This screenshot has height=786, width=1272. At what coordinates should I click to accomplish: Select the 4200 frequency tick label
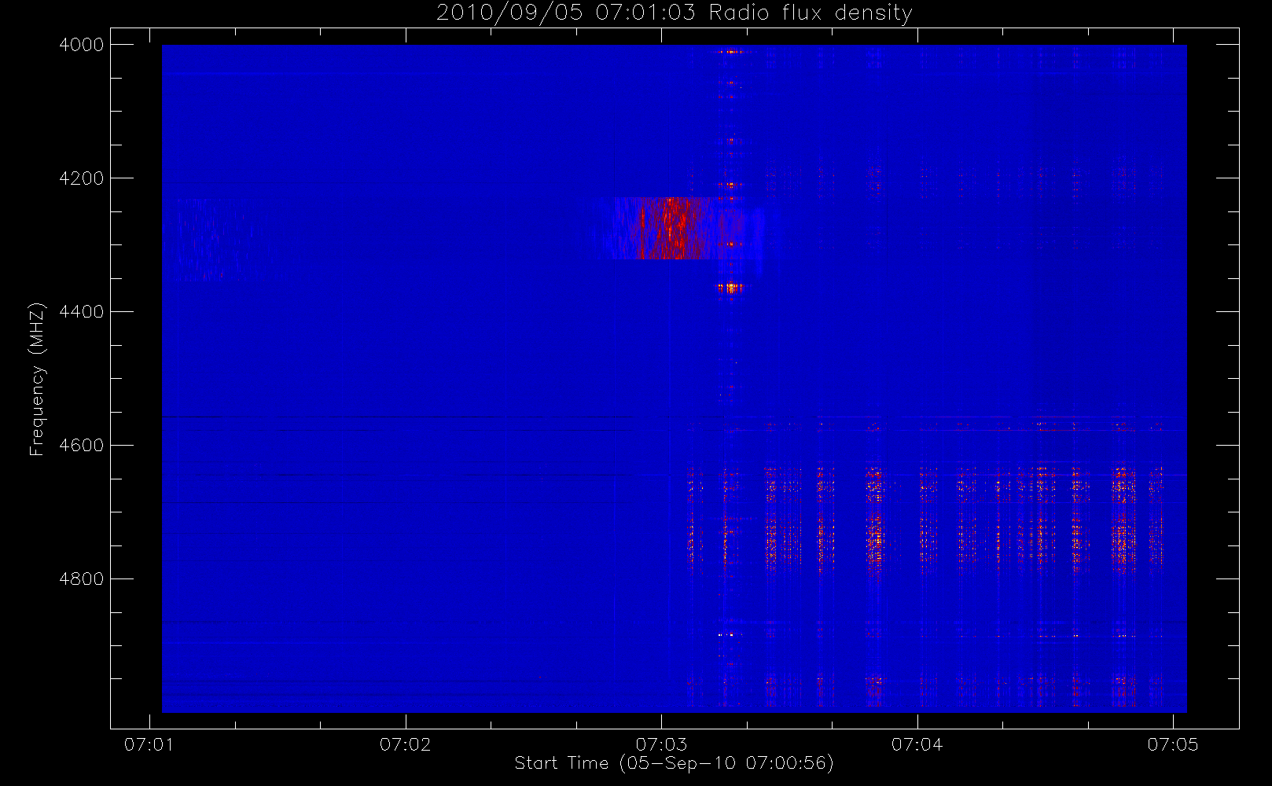pos(82,178)
